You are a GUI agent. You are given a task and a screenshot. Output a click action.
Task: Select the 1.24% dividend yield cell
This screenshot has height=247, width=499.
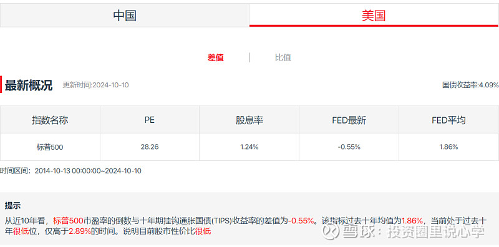[x=249, y=147]
